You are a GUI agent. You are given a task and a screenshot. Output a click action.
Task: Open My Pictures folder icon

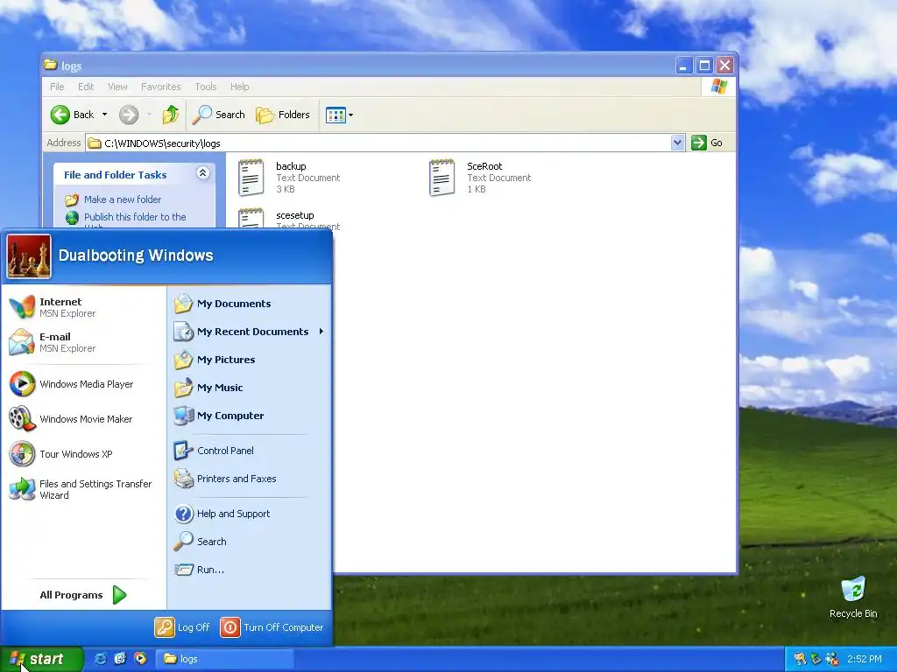click(184, 360)
